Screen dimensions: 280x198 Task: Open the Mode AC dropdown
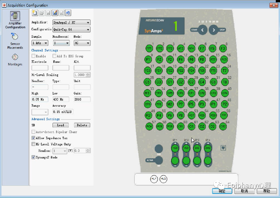(x=82, y=43)
